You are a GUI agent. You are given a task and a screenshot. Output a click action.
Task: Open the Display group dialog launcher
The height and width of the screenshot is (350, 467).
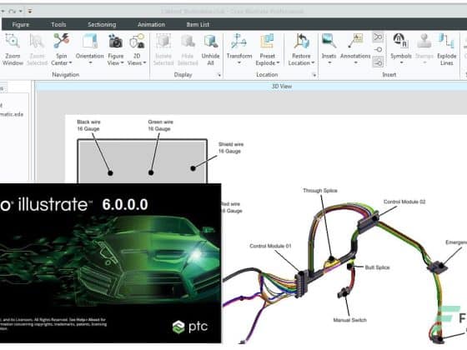point(218,75)
